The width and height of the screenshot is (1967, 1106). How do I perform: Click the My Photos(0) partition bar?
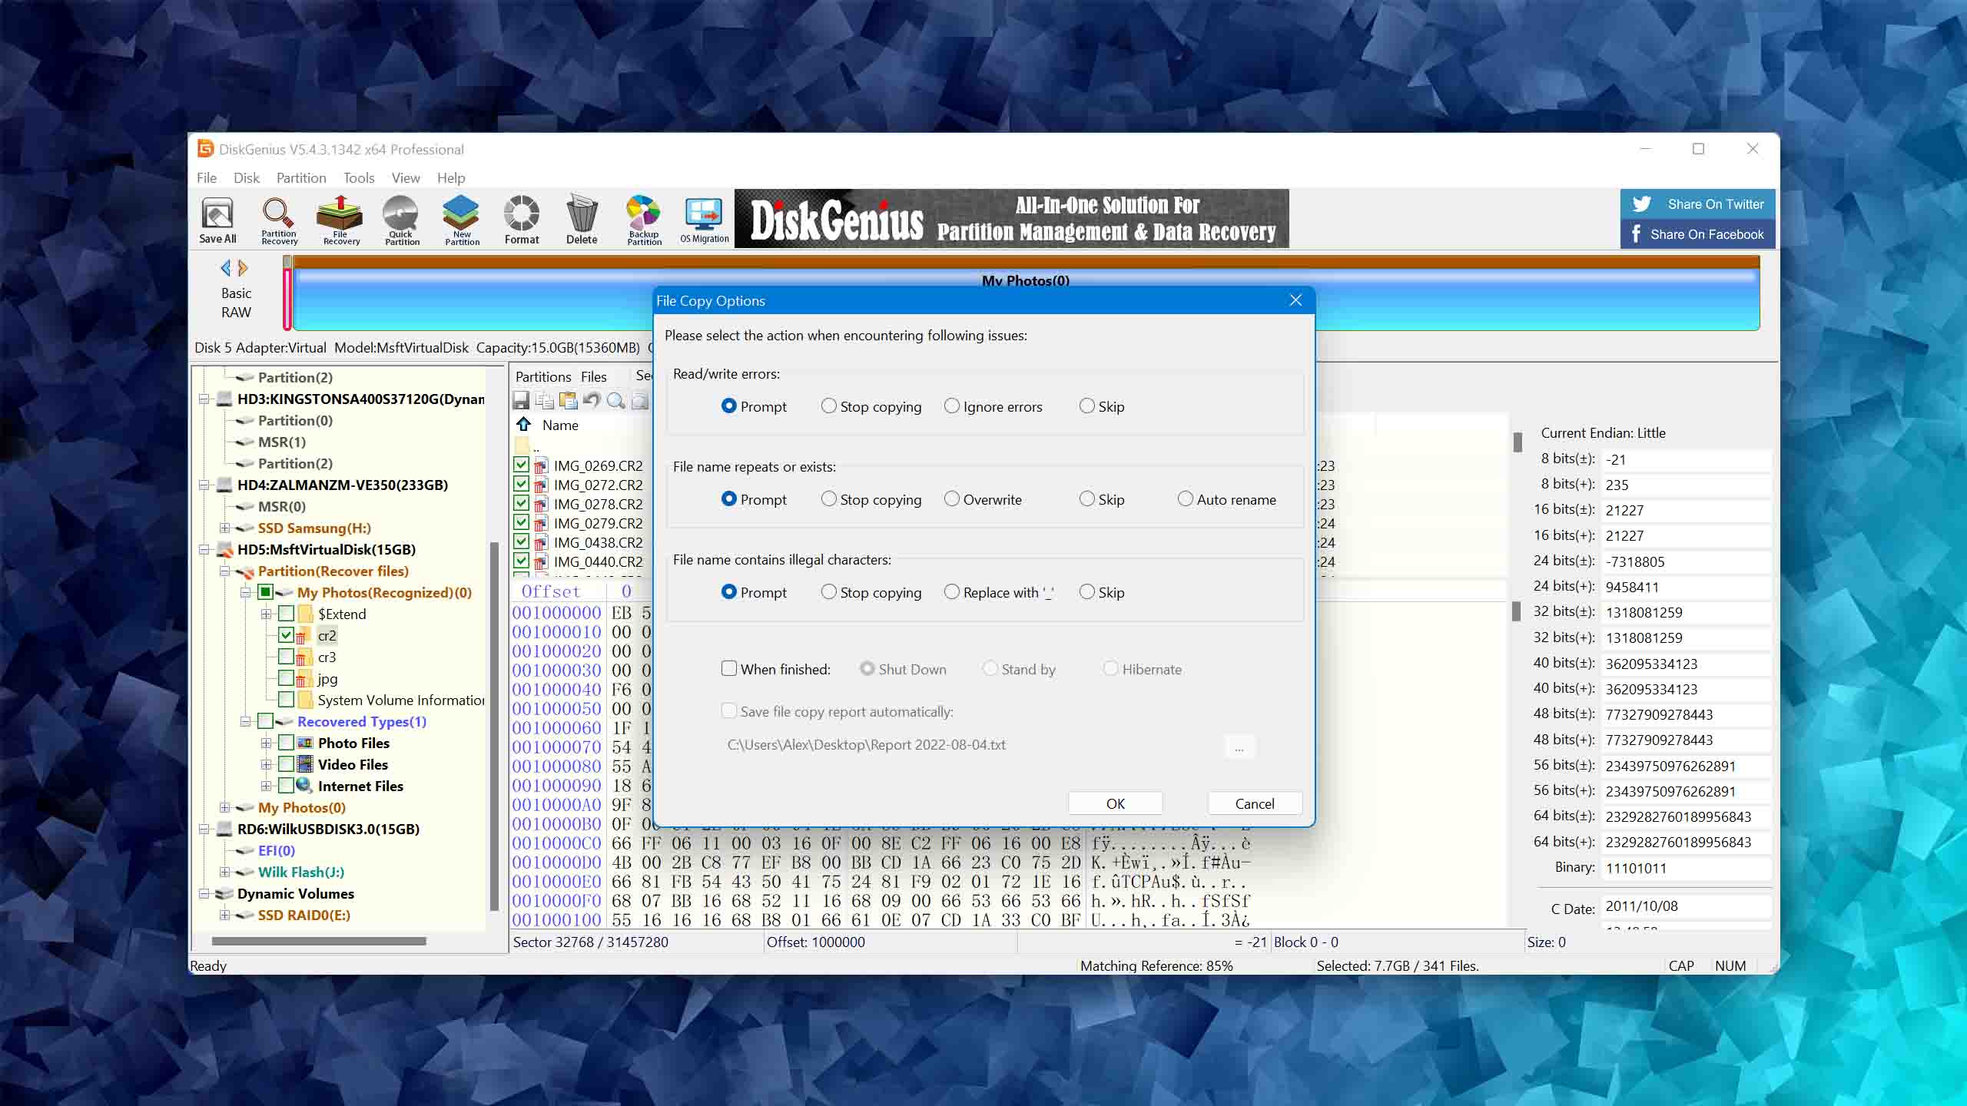coord(1026,294)
